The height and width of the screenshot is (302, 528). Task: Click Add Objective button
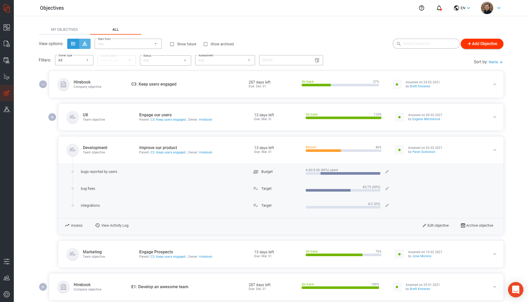482,44
